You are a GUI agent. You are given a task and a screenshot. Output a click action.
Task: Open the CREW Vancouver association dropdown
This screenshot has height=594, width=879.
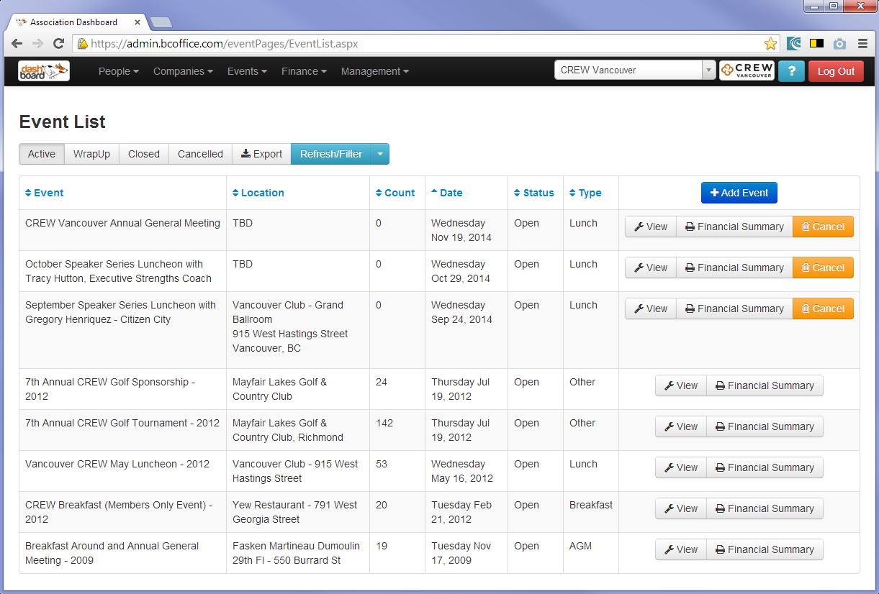pos(635,70)
